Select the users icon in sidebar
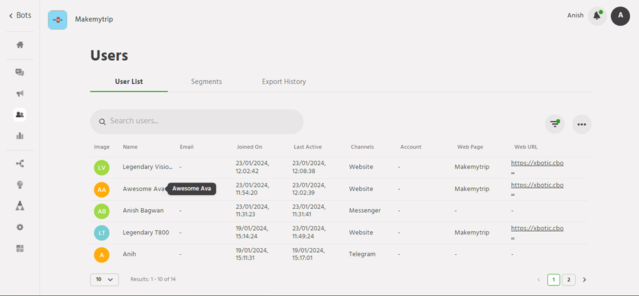The width and height of the screenshot is (639, 296). point(20,115)
